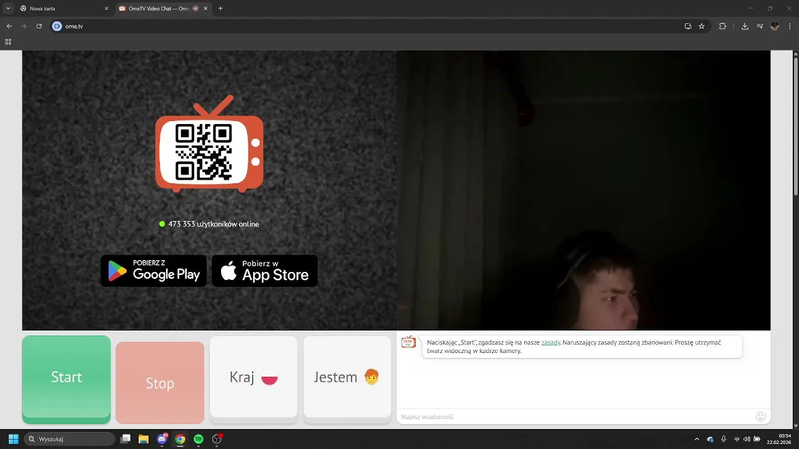Click the Pobierz w App Store badge
This screenshot has height=449, width=799.
pyautogui.click(x=265, y=271)
